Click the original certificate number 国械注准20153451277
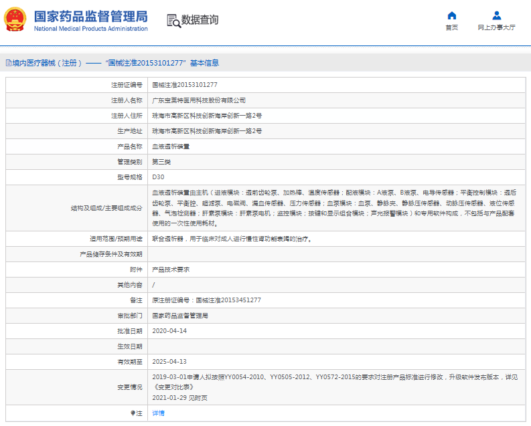Image resolution: width=531 pixels, height=426 pixels. (228, 300)
